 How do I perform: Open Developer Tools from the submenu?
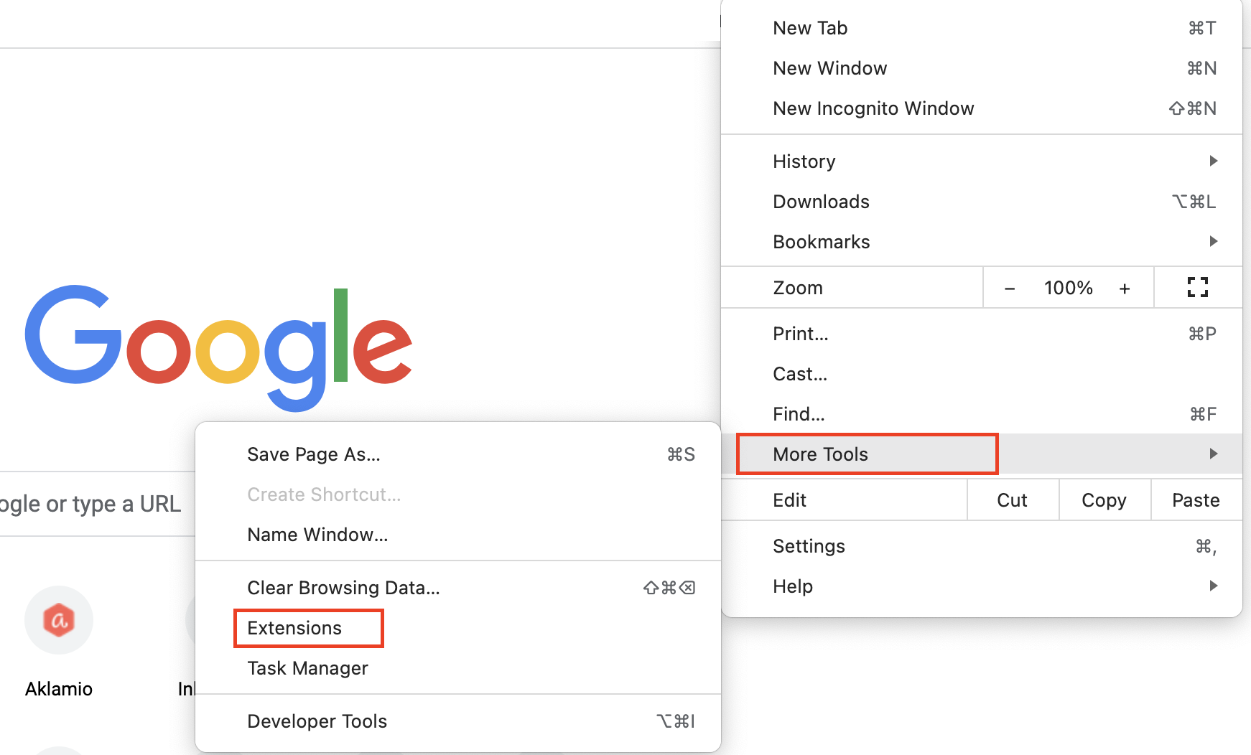click(x=458, y=721)
